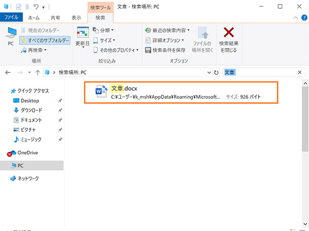Open 最近の検索内容 dropdown
Viewport: 309px width, 231px height.
[x=167, y=30]
